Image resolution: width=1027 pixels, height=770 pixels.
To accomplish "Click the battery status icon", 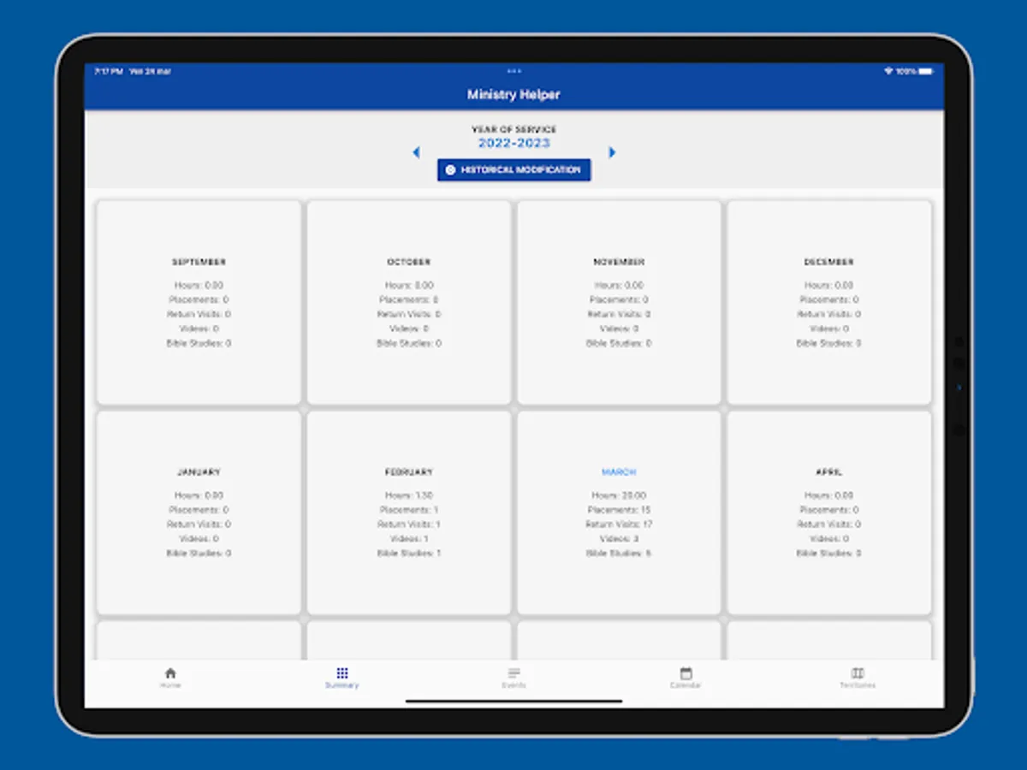I will point(925,71).
